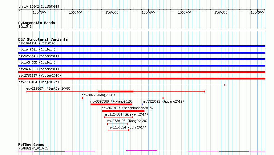Image resolution: width=274 pixels, height=155 pixels.
Task: Click the Cytogenetic Bands track title
Action: [x=37, y=23]
